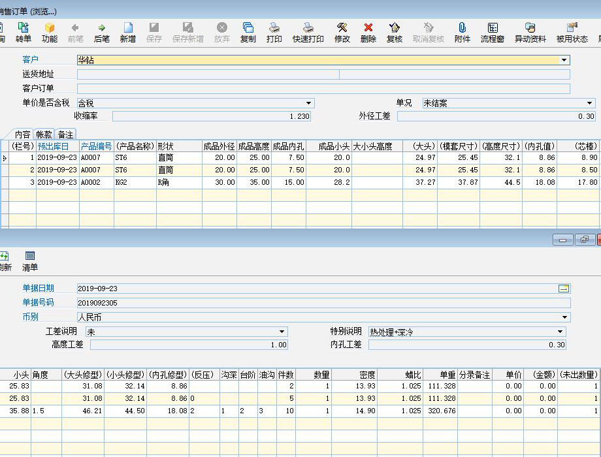Viewport: 601px width, 457px height.
Task: Print using the 打印 icon
Action: click(x=274, y=32)
